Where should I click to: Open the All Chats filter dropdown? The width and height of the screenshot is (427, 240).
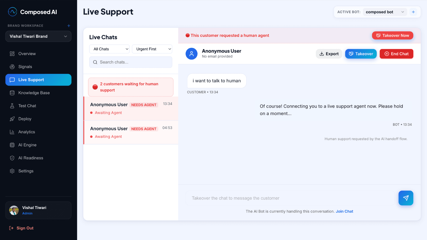click(x=109, y=49)
